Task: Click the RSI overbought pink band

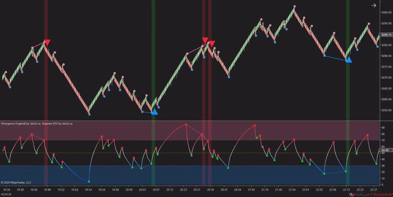Action: point(190,131)
